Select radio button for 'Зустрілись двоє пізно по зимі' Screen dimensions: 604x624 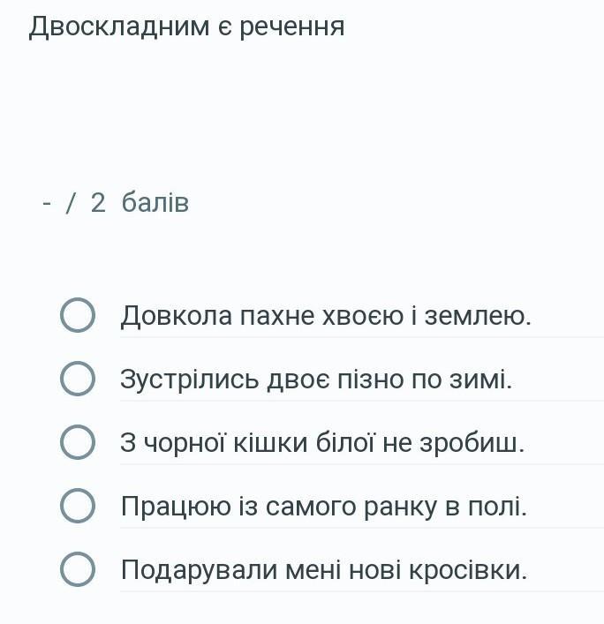pyautogui.click(x=78, y=379)
